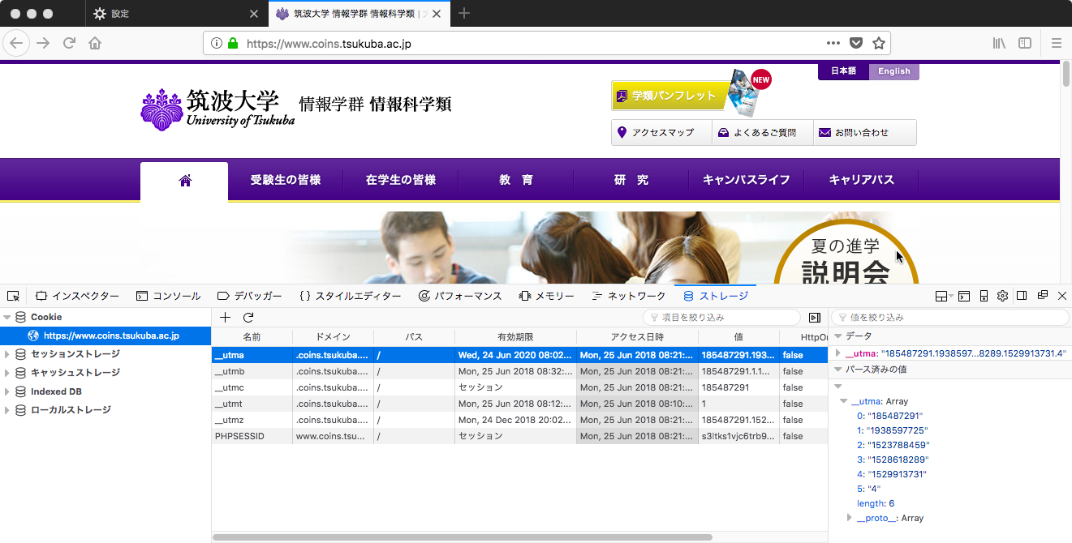Open the キャンパスライフ navigation menu
This screenshot has width=1072, height=543.
pos(746,180)
